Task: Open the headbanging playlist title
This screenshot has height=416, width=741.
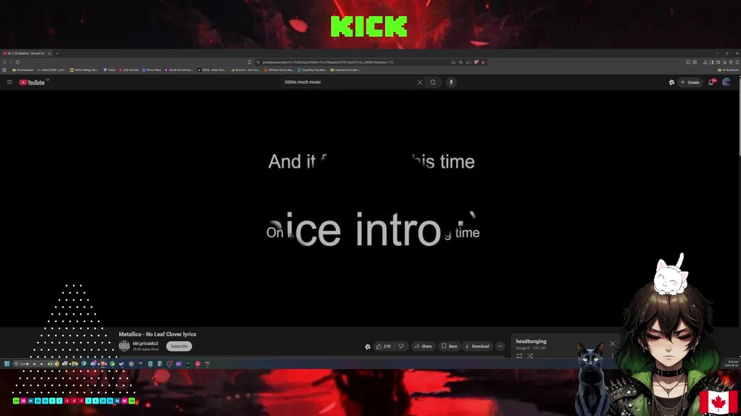Action: 531,341
